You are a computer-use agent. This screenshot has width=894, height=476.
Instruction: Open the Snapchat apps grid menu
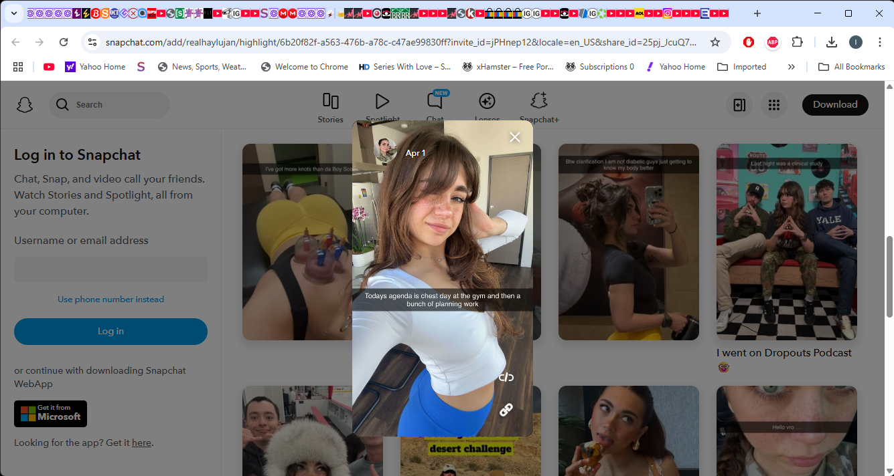[x=774, y=105]
